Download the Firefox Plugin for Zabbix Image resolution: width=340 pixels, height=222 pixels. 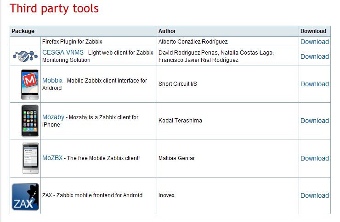pos(314,42)
